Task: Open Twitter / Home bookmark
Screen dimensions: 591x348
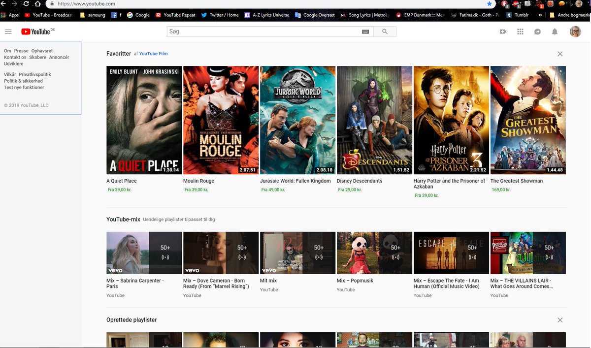Action: [220, 15]
